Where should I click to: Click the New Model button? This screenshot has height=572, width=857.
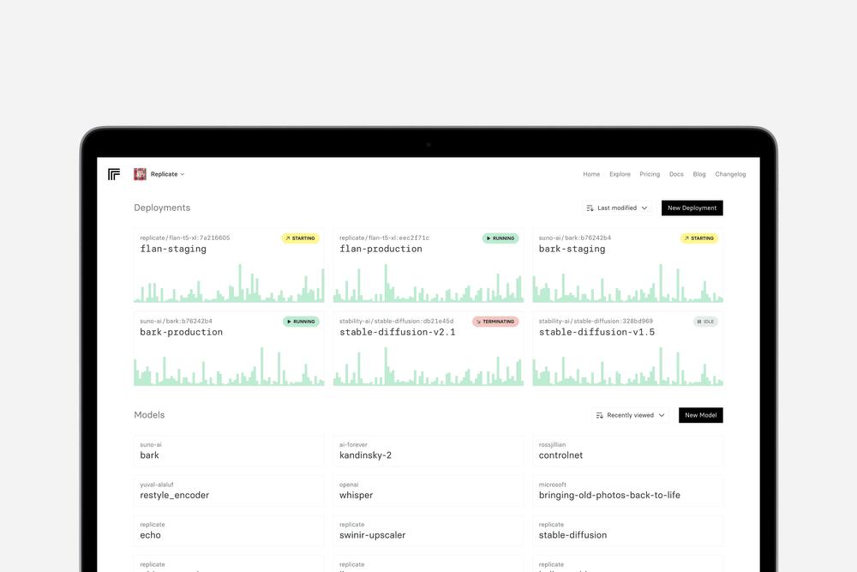pyautogui.click(x=701, y=415)
